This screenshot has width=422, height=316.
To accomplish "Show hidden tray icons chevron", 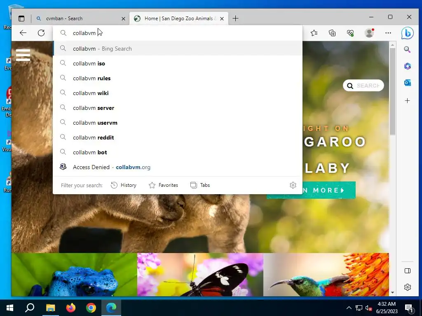I will click(x=349, y=308).
